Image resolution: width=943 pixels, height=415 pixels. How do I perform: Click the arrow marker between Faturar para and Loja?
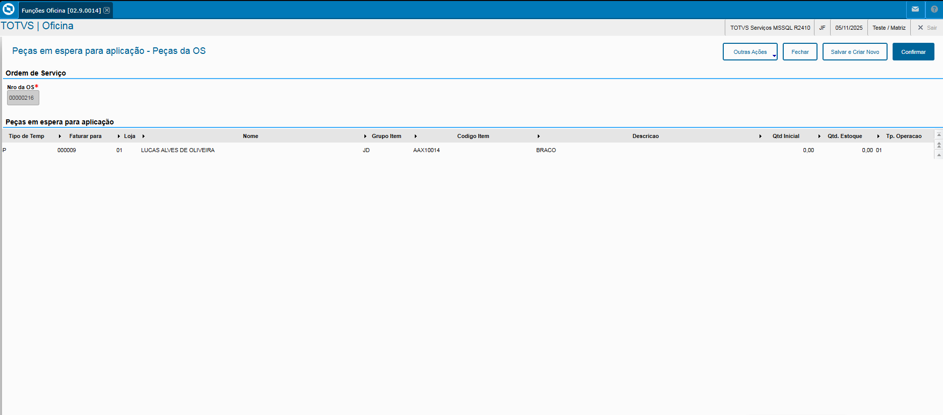click(119, 136)
